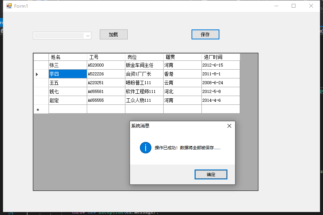The width and height of the screenshot is (323, 215).
Task: Select the cell A520000
Action: (106, 65)
